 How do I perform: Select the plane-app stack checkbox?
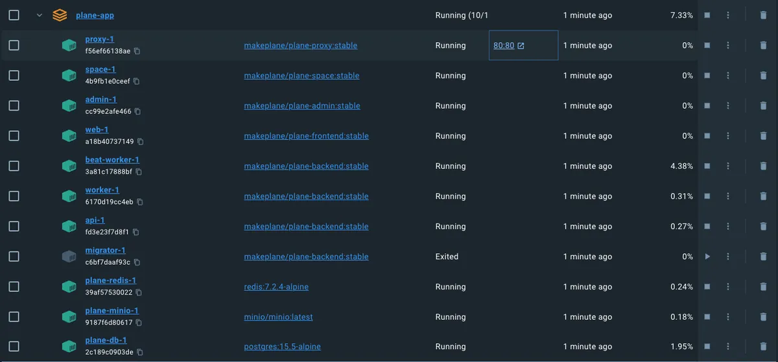(14, 16)
